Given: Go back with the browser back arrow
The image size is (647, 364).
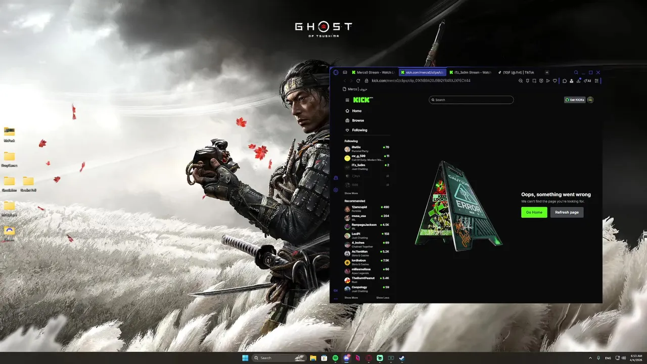Looking at the screenshot, I should click(x=345, y=81).
